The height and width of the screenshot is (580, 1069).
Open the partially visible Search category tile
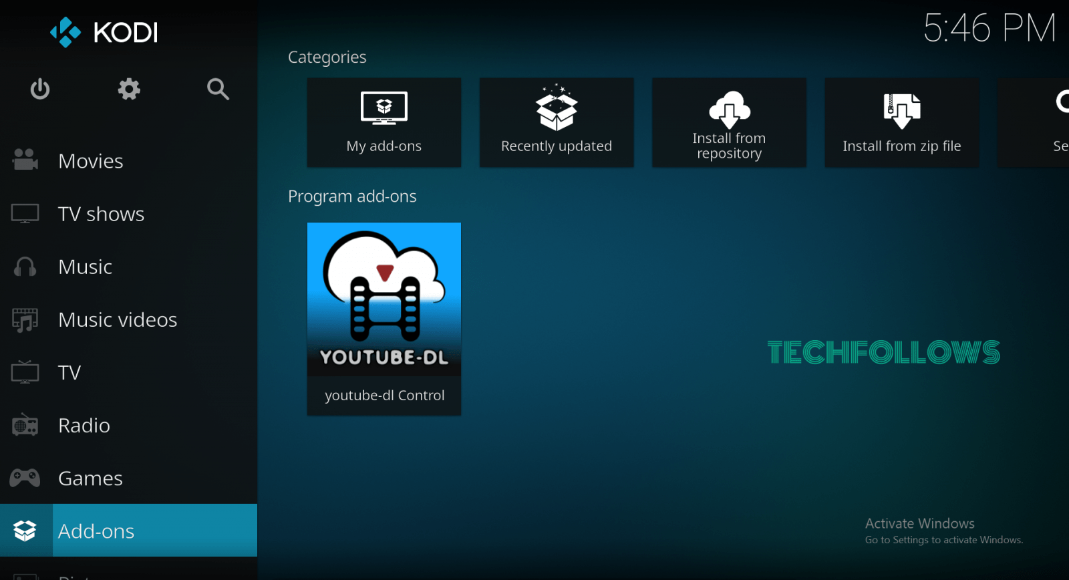(x=1034, y=122)
